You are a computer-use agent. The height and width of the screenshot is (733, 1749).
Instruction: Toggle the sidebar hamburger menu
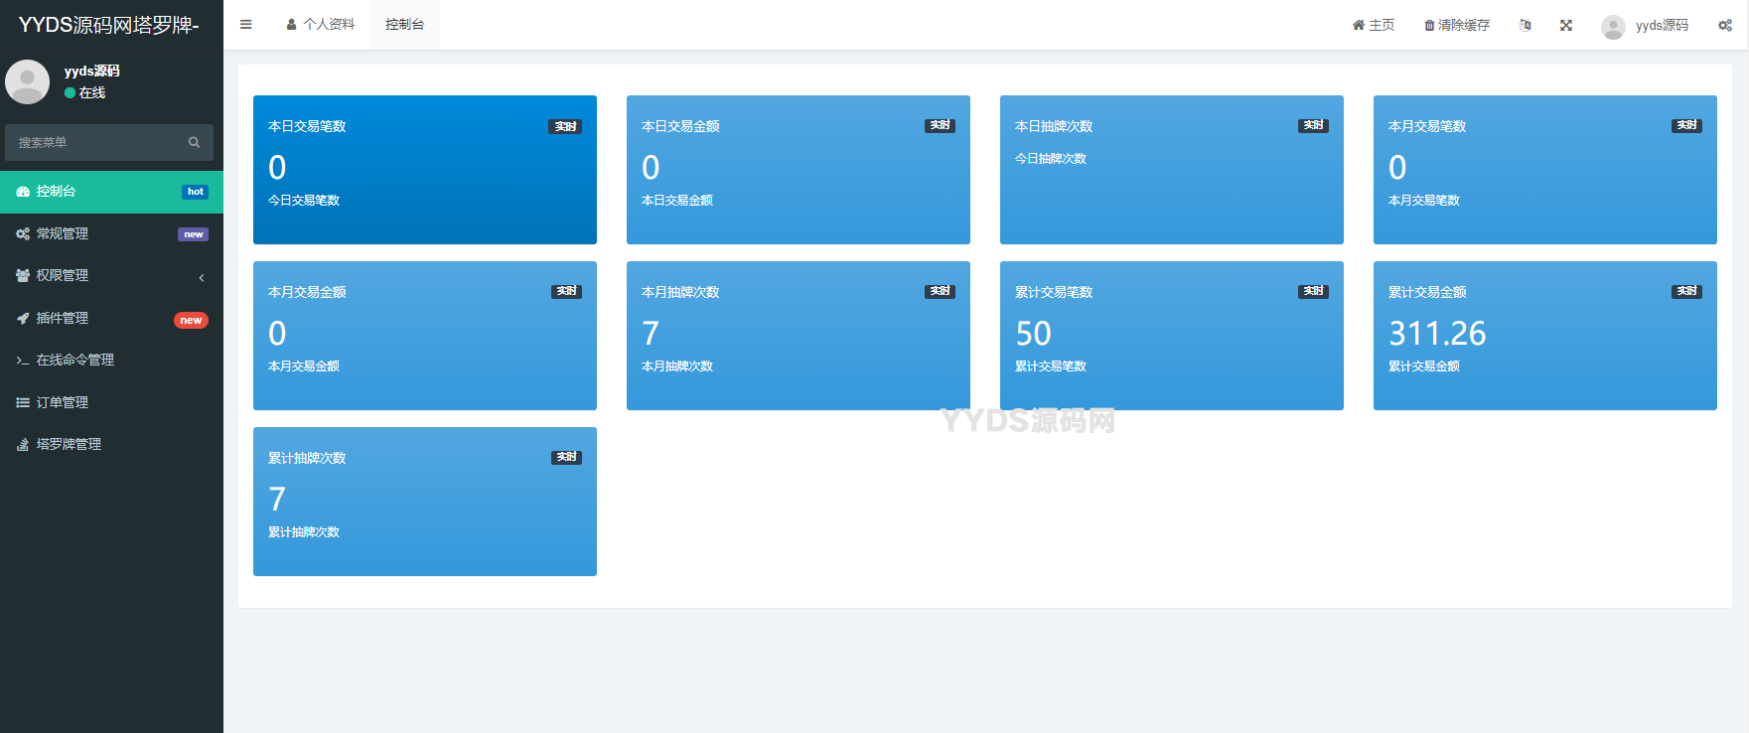pos(245,25)
